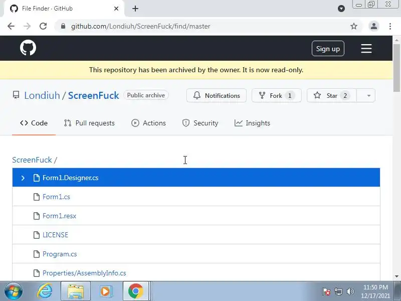The width and height of the screenshot is (401, 301).
Task: Open the LICENSE file
Action: (55, 235)
